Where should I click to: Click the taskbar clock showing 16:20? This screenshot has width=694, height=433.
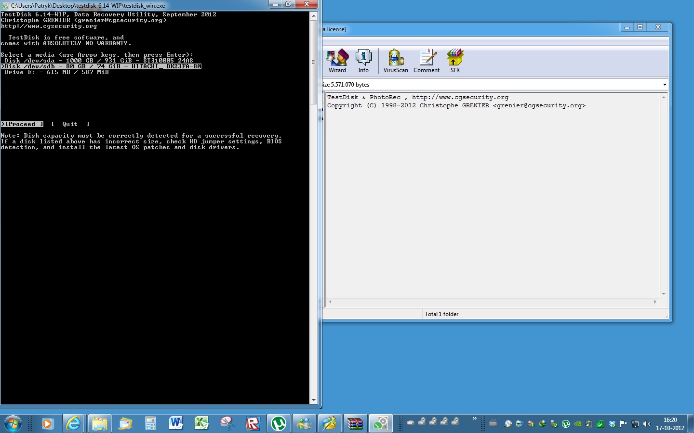pos(670,424)
